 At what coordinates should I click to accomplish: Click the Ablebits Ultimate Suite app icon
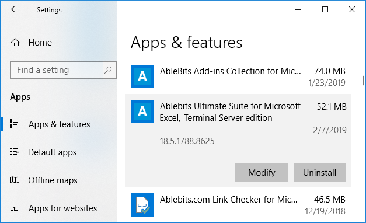click(142, 111)
